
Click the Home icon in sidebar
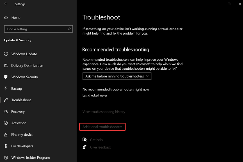click(6, 18)
